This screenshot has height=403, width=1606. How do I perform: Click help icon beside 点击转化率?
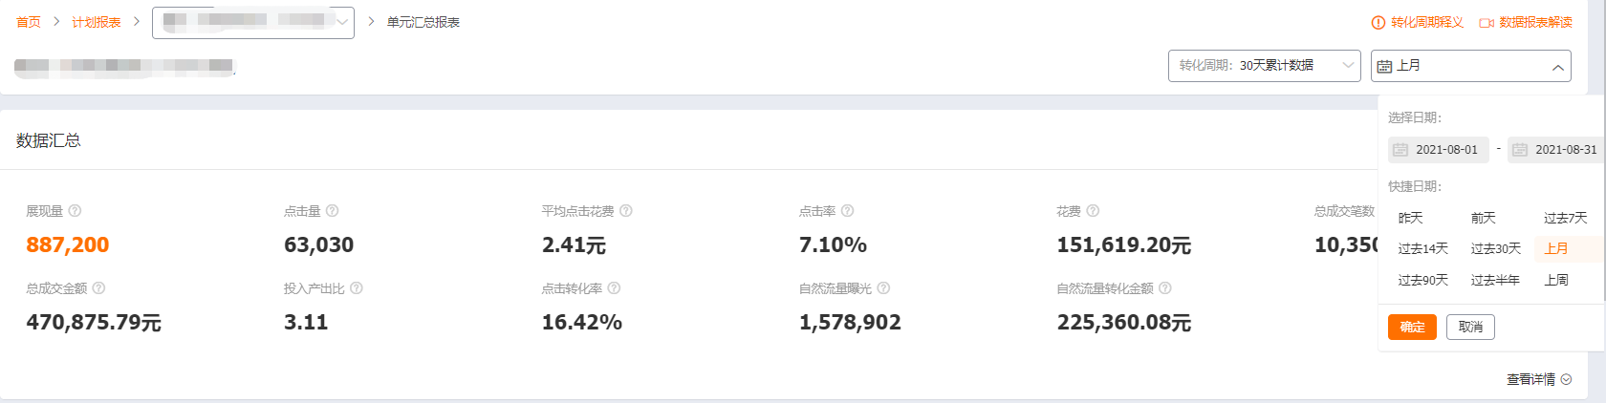614,288
